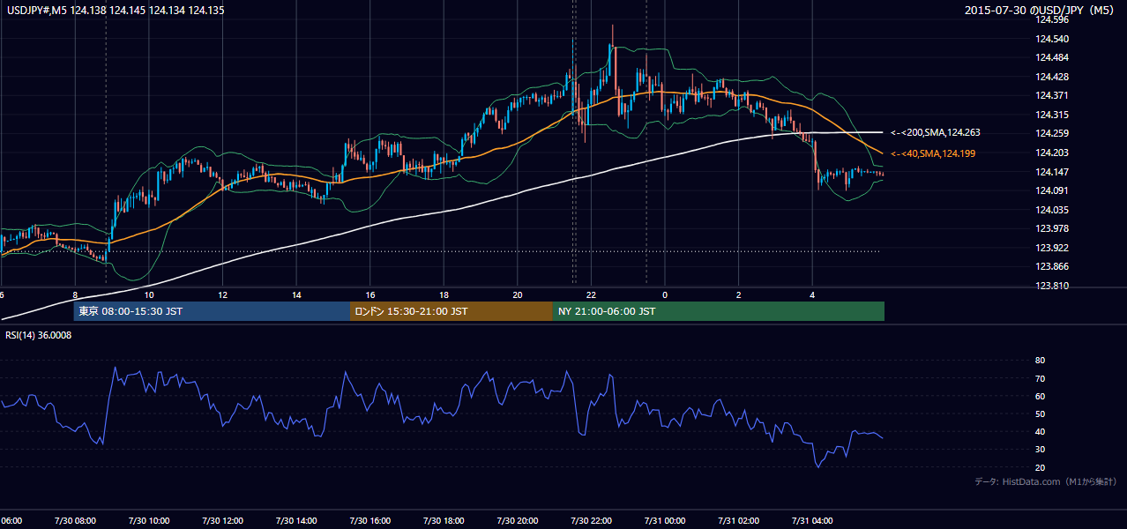
Task: Click price axis value 124.540
Action: point(1053,39)
